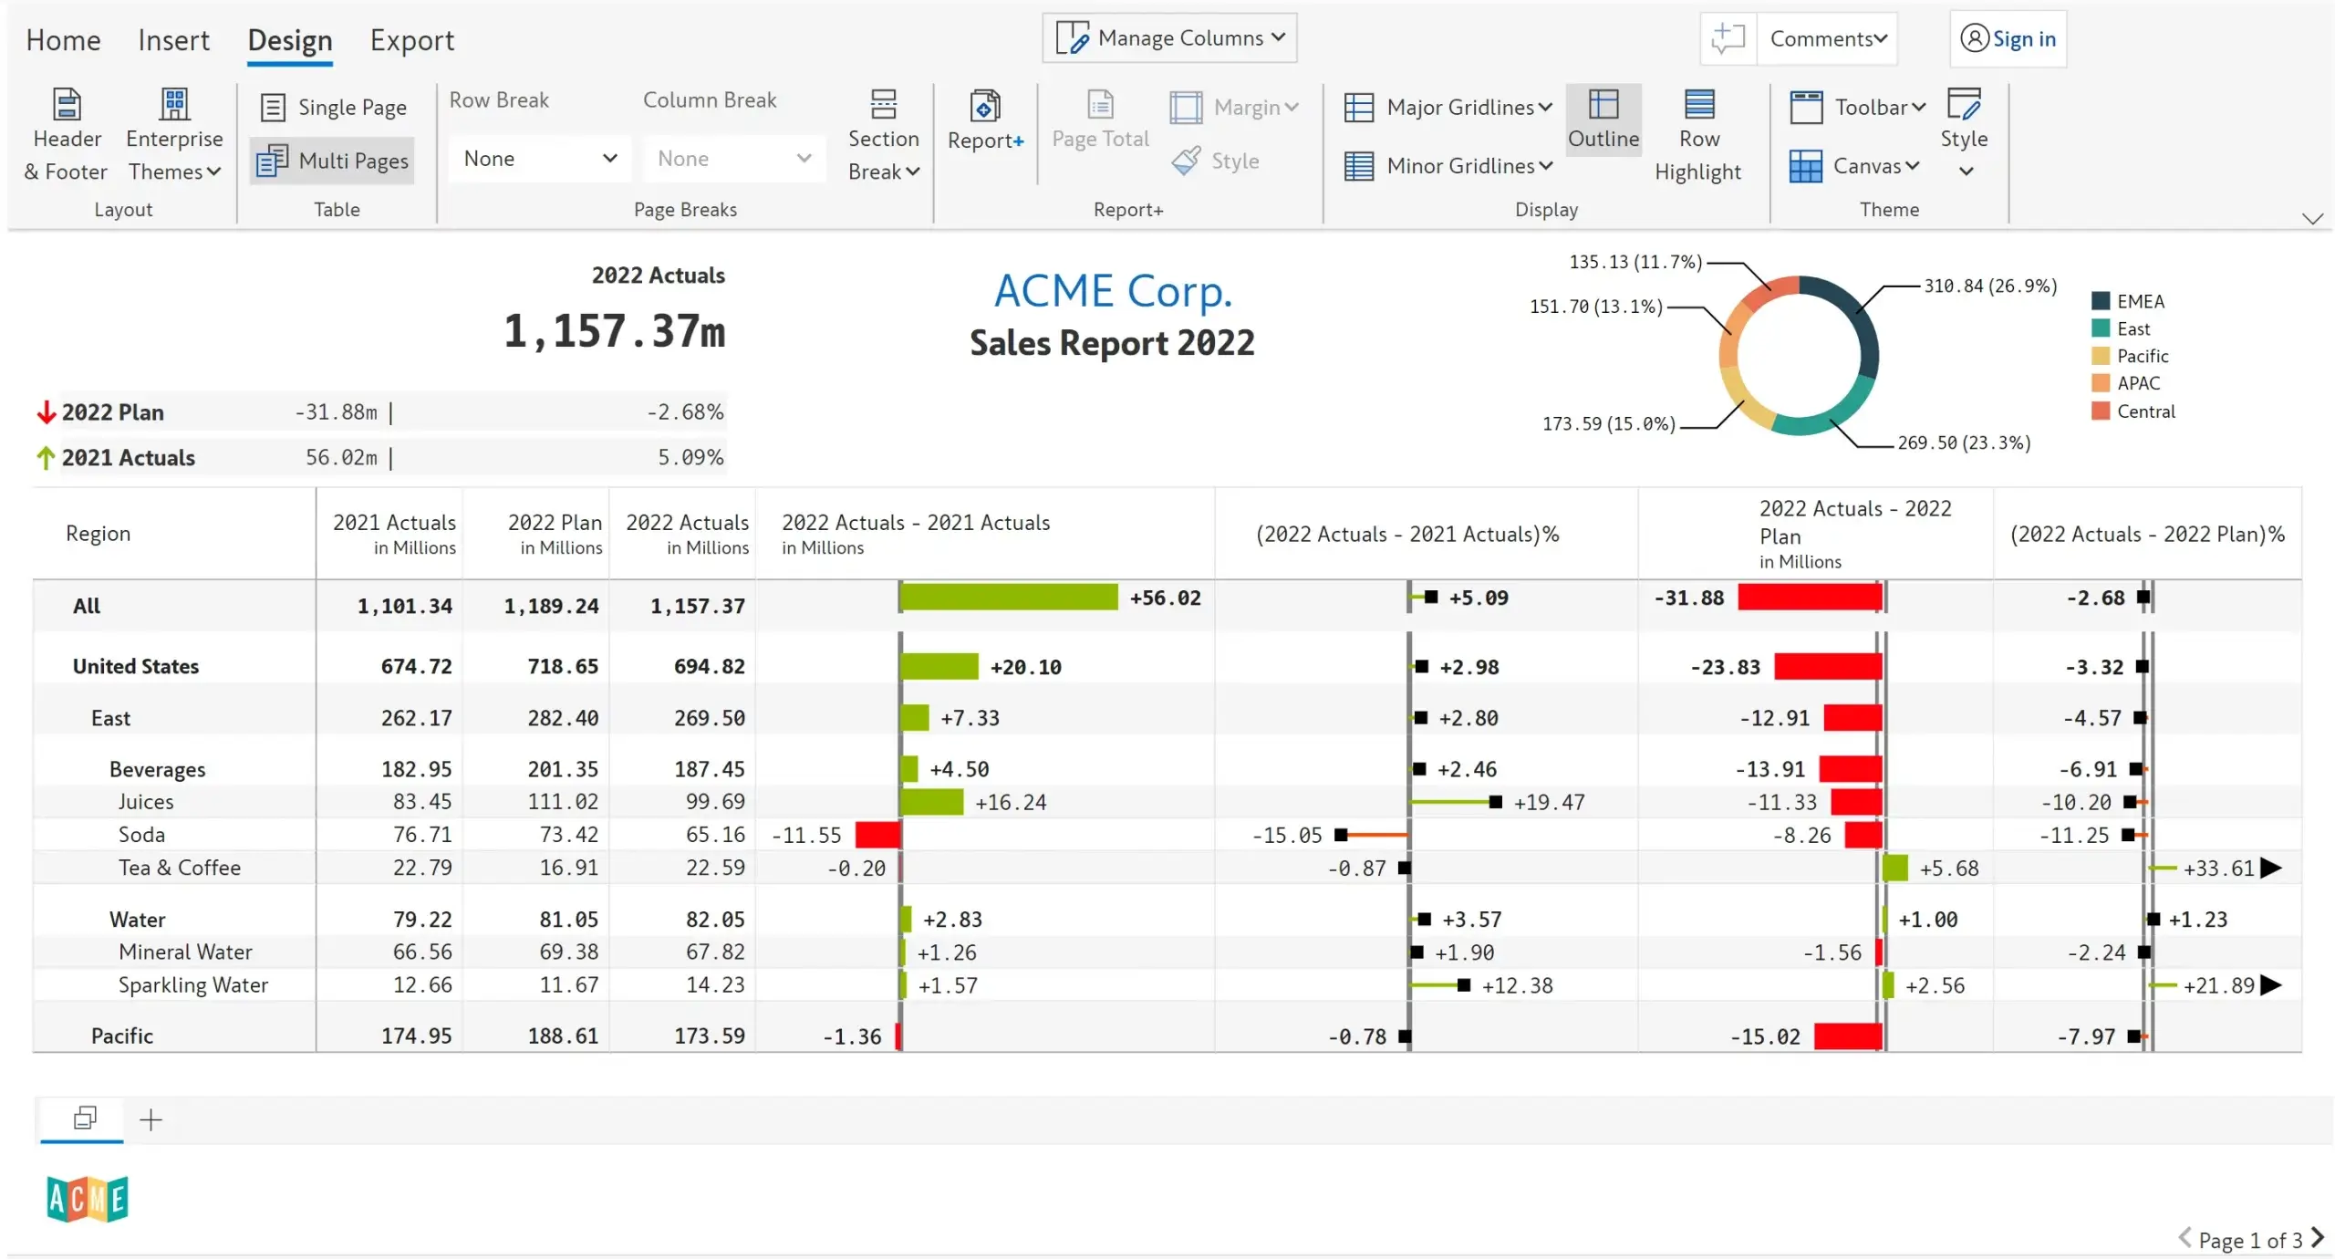Select Single Page table mode
Screen dimensions: 2335x1259
[334, 108]
